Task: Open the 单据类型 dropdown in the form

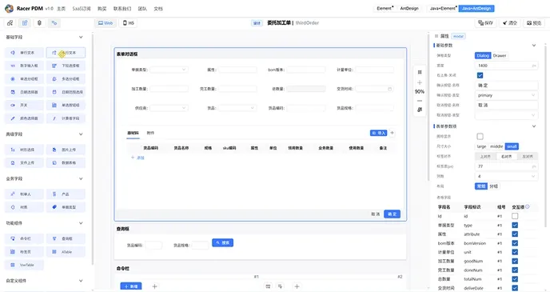Action: (x=169, y=70)
